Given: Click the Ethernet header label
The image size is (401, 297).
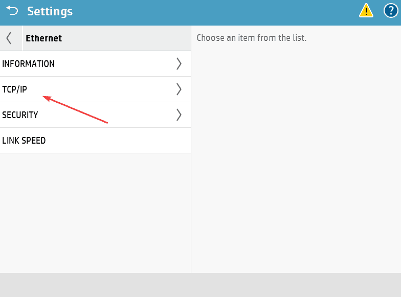Looking at the screenshot, I should (x=44, y=38).
